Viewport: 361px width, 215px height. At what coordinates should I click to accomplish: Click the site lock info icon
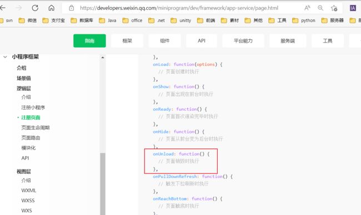(72, 8)
